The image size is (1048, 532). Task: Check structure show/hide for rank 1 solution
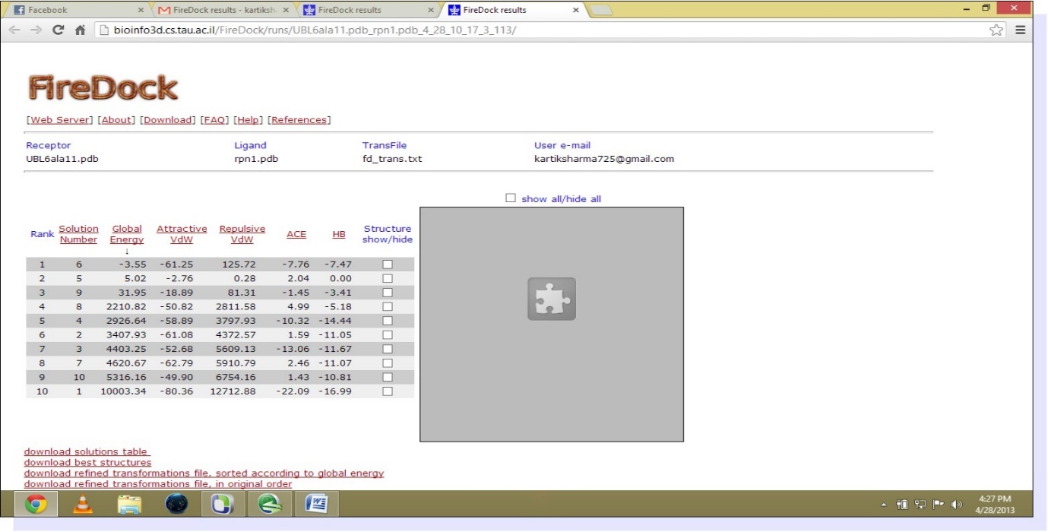(x=388, y=264)
